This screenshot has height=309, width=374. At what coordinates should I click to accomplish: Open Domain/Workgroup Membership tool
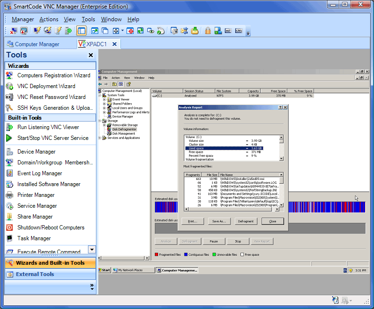point(50,163)
